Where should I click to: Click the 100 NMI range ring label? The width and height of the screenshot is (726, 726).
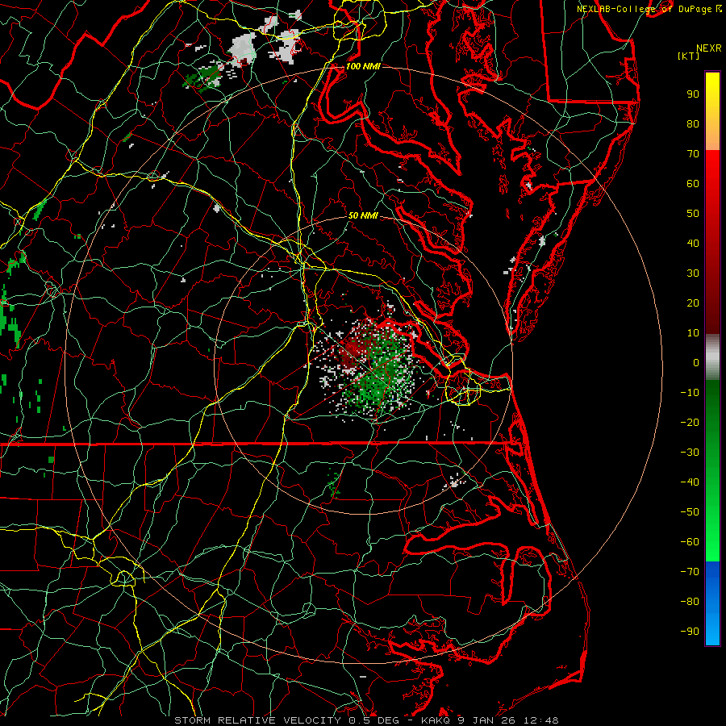tap(363, 66)
